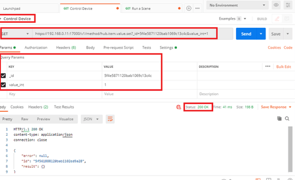
Task: Open manage environments settings icon
Action: coord(288,5)
